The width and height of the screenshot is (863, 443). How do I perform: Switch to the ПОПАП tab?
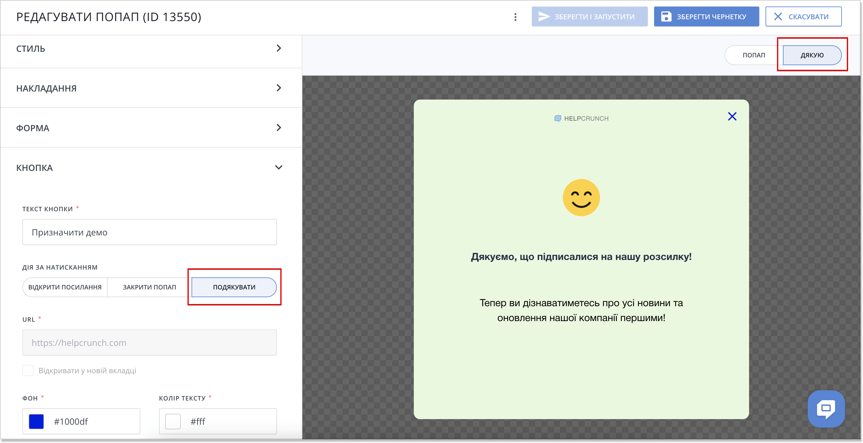tap(753, 55)
